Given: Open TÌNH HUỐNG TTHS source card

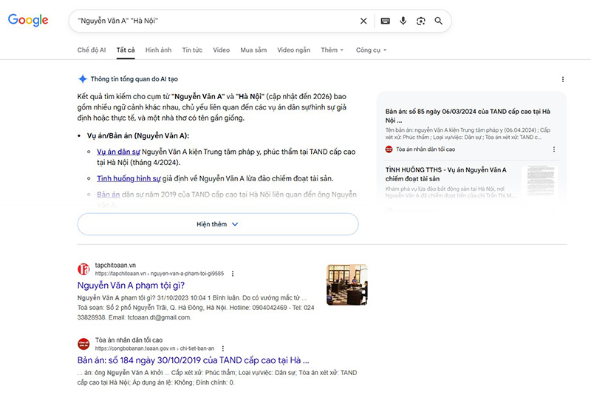Looking at the screenshot, I should [446, 174].
